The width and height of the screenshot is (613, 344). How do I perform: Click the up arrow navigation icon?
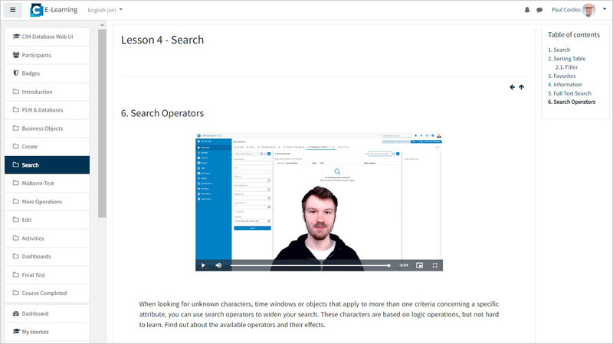click(x=522, y=87)
